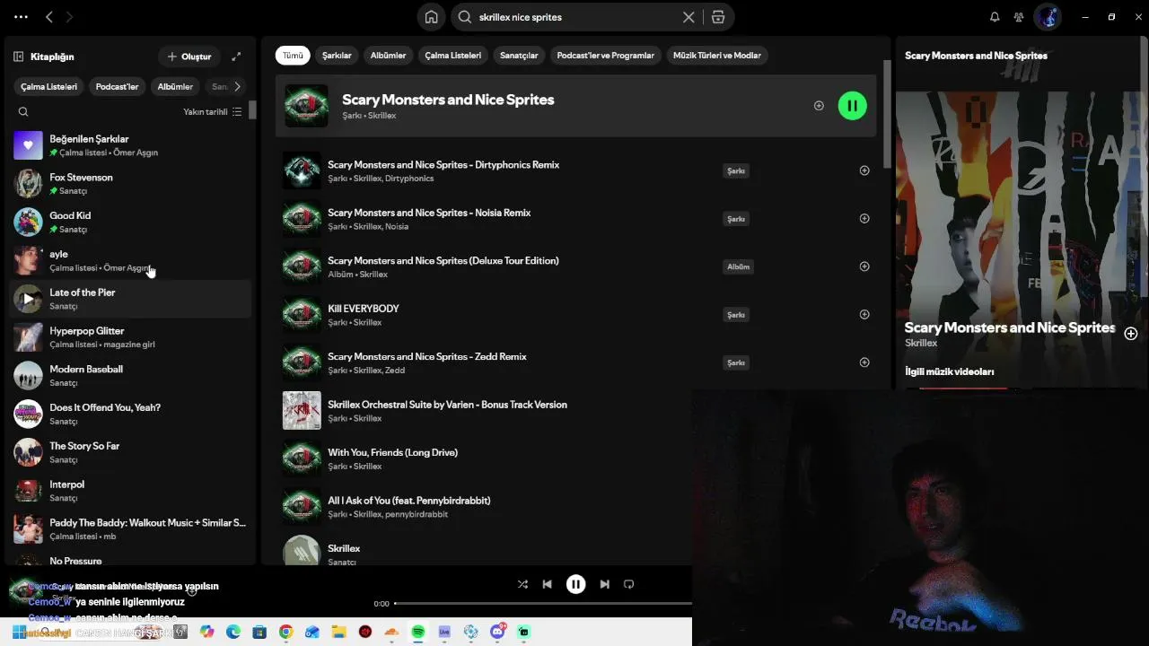
Task: Play Late of the Pier from library
Action: pyautogui.click(x=28, y=299)
